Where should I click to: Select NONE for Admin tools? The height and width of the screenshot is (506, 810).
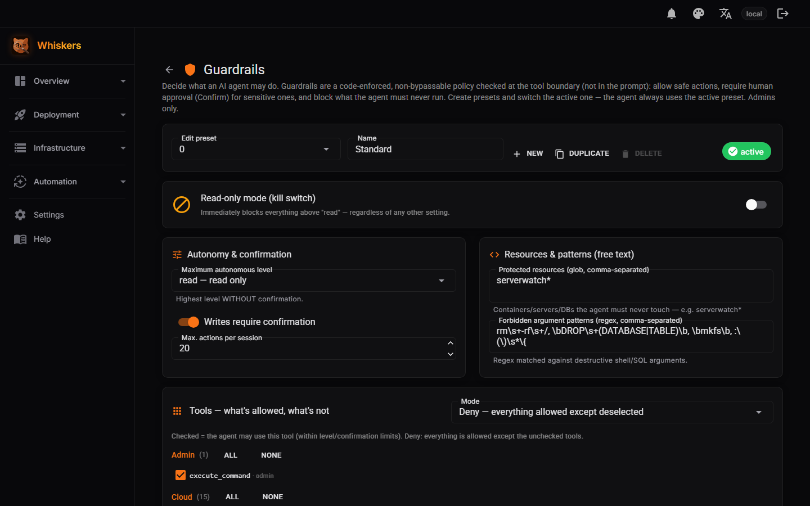271,455
